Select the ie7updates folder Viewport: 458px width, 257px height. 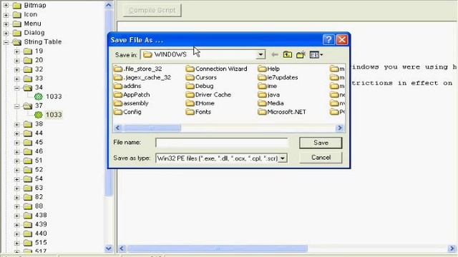pyautogui.click(x=278, y=78)
